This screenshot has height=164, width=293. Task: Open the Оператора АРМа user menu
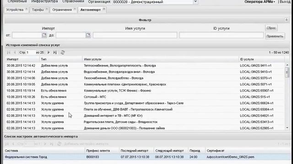point(260,2)
